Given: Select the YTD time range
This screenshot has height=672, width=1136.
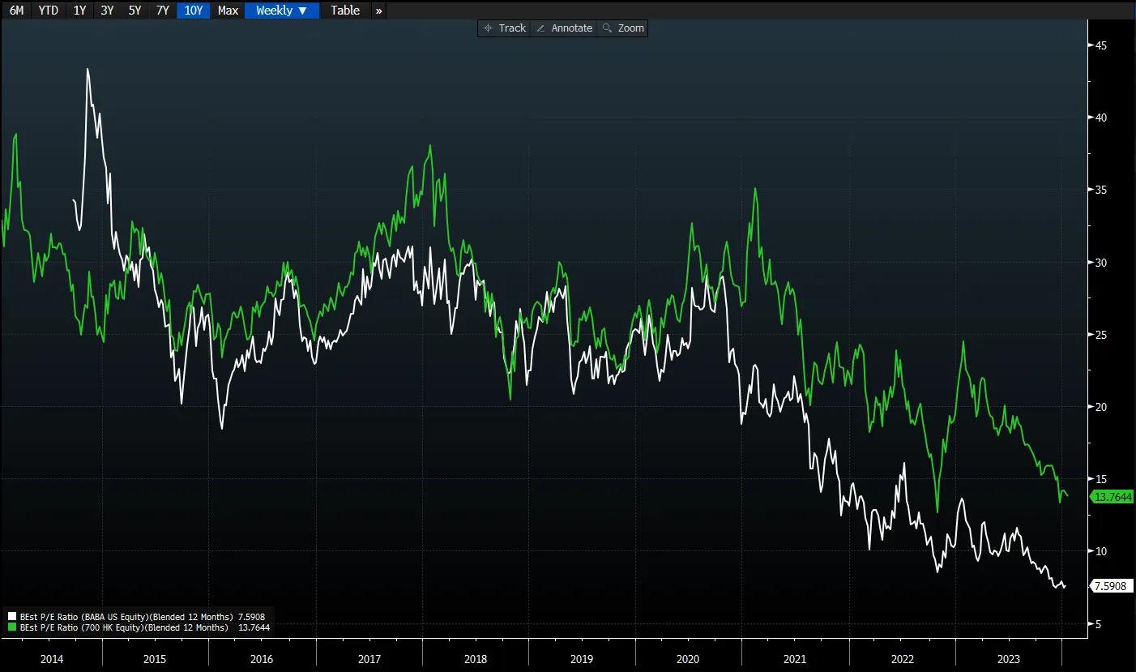Looking at the screenshot, I should (49, 11).
